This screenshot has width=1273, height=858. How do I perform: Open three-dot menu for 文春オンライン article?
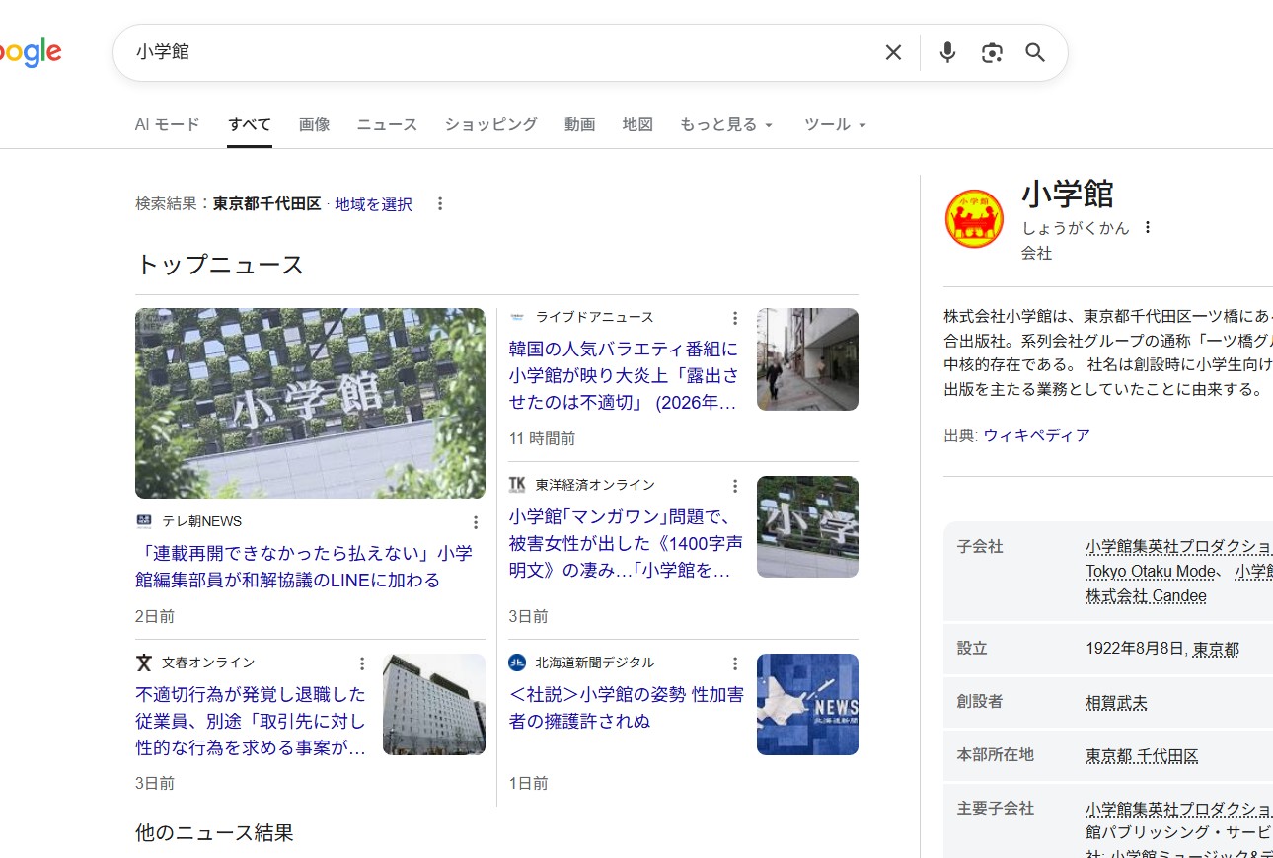click(362, 663)
